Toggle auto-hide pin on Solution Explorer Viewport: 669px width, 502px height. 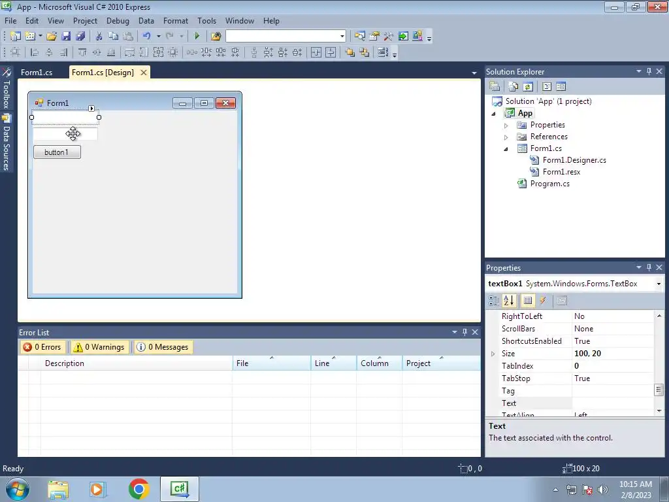click(x=649, y=72)
